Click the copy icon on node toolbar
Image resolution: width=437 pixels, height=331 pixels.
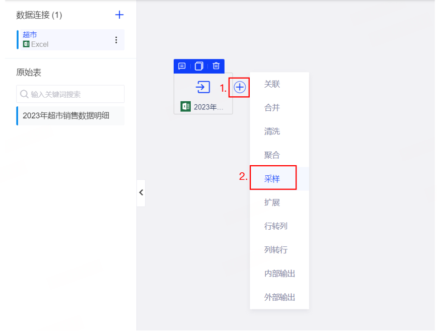199,66
